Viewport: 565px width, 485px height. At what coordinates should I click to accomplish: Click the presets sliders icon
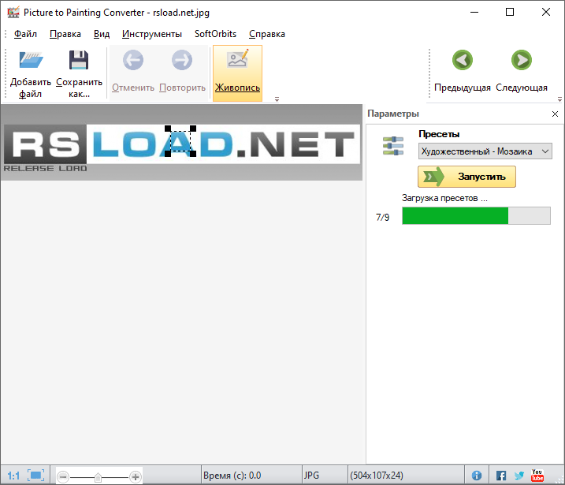tap(393, 146)
